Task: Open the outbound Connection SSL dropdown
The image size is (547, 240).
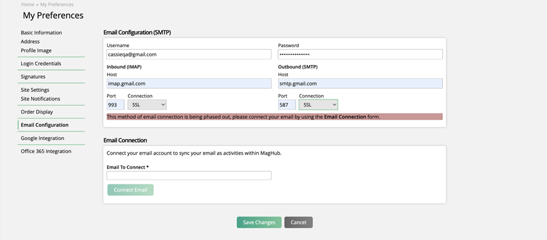Action: point(318,105)
